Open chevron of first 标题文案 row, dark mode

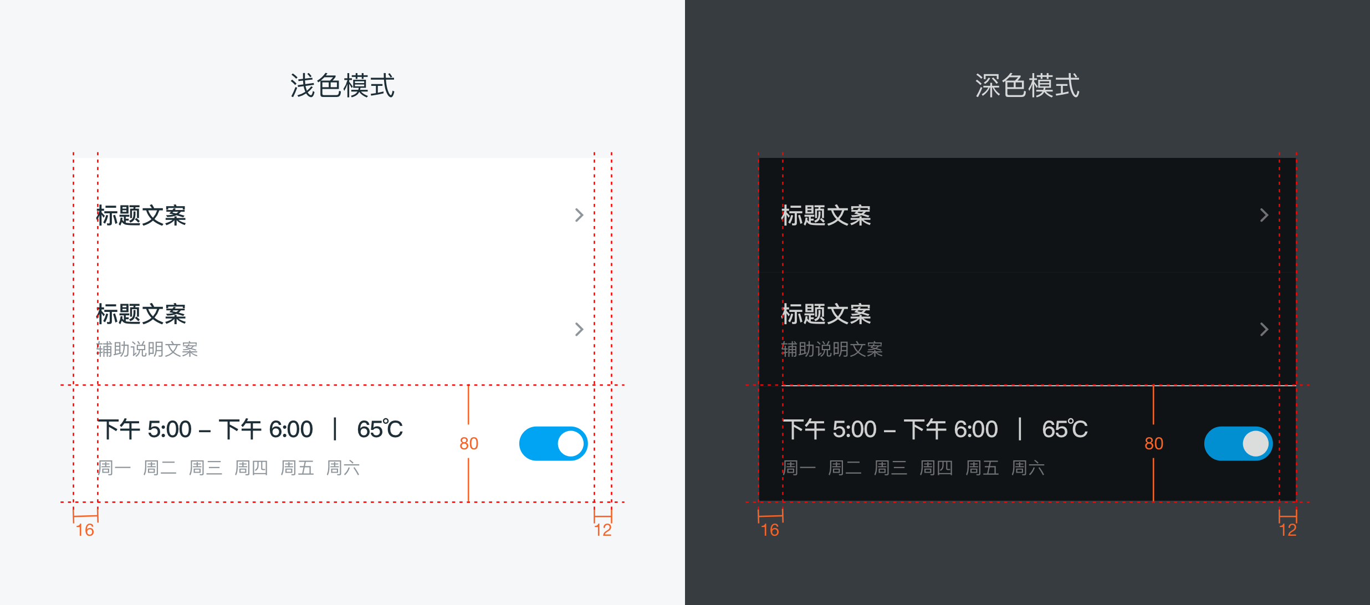coord(1264,215)
